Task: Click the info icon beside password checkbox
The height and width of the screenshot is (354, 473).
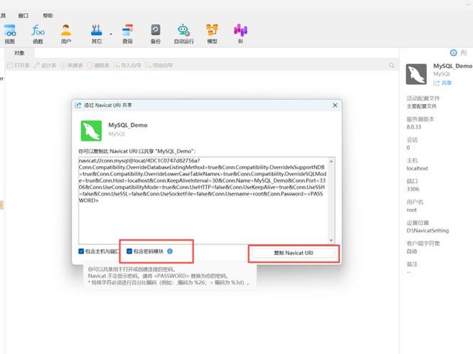Action: pyautogui.click(x=170, y=251)
